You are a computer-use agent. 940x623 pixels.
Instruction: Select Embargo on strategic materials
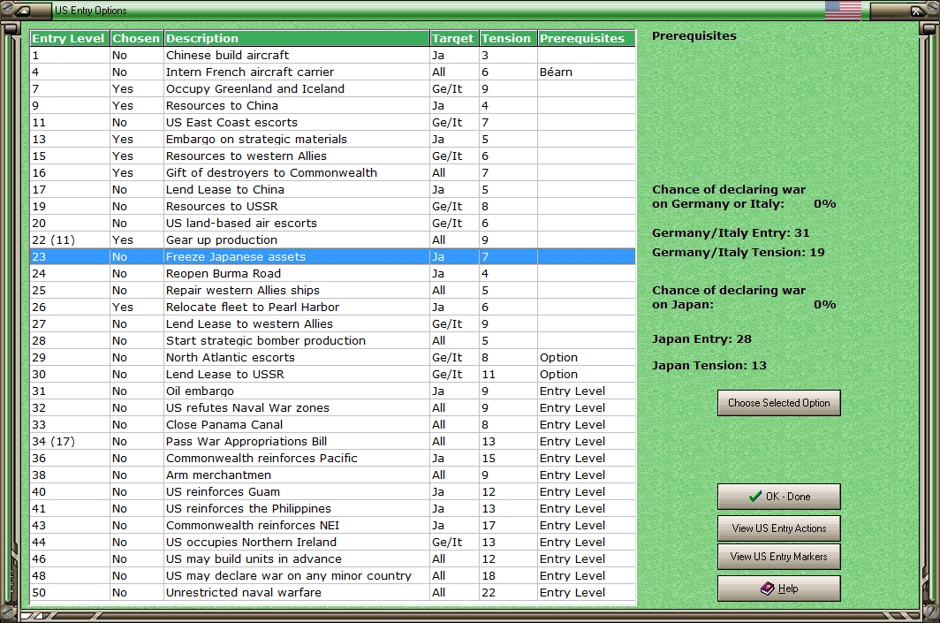[333, 139]
